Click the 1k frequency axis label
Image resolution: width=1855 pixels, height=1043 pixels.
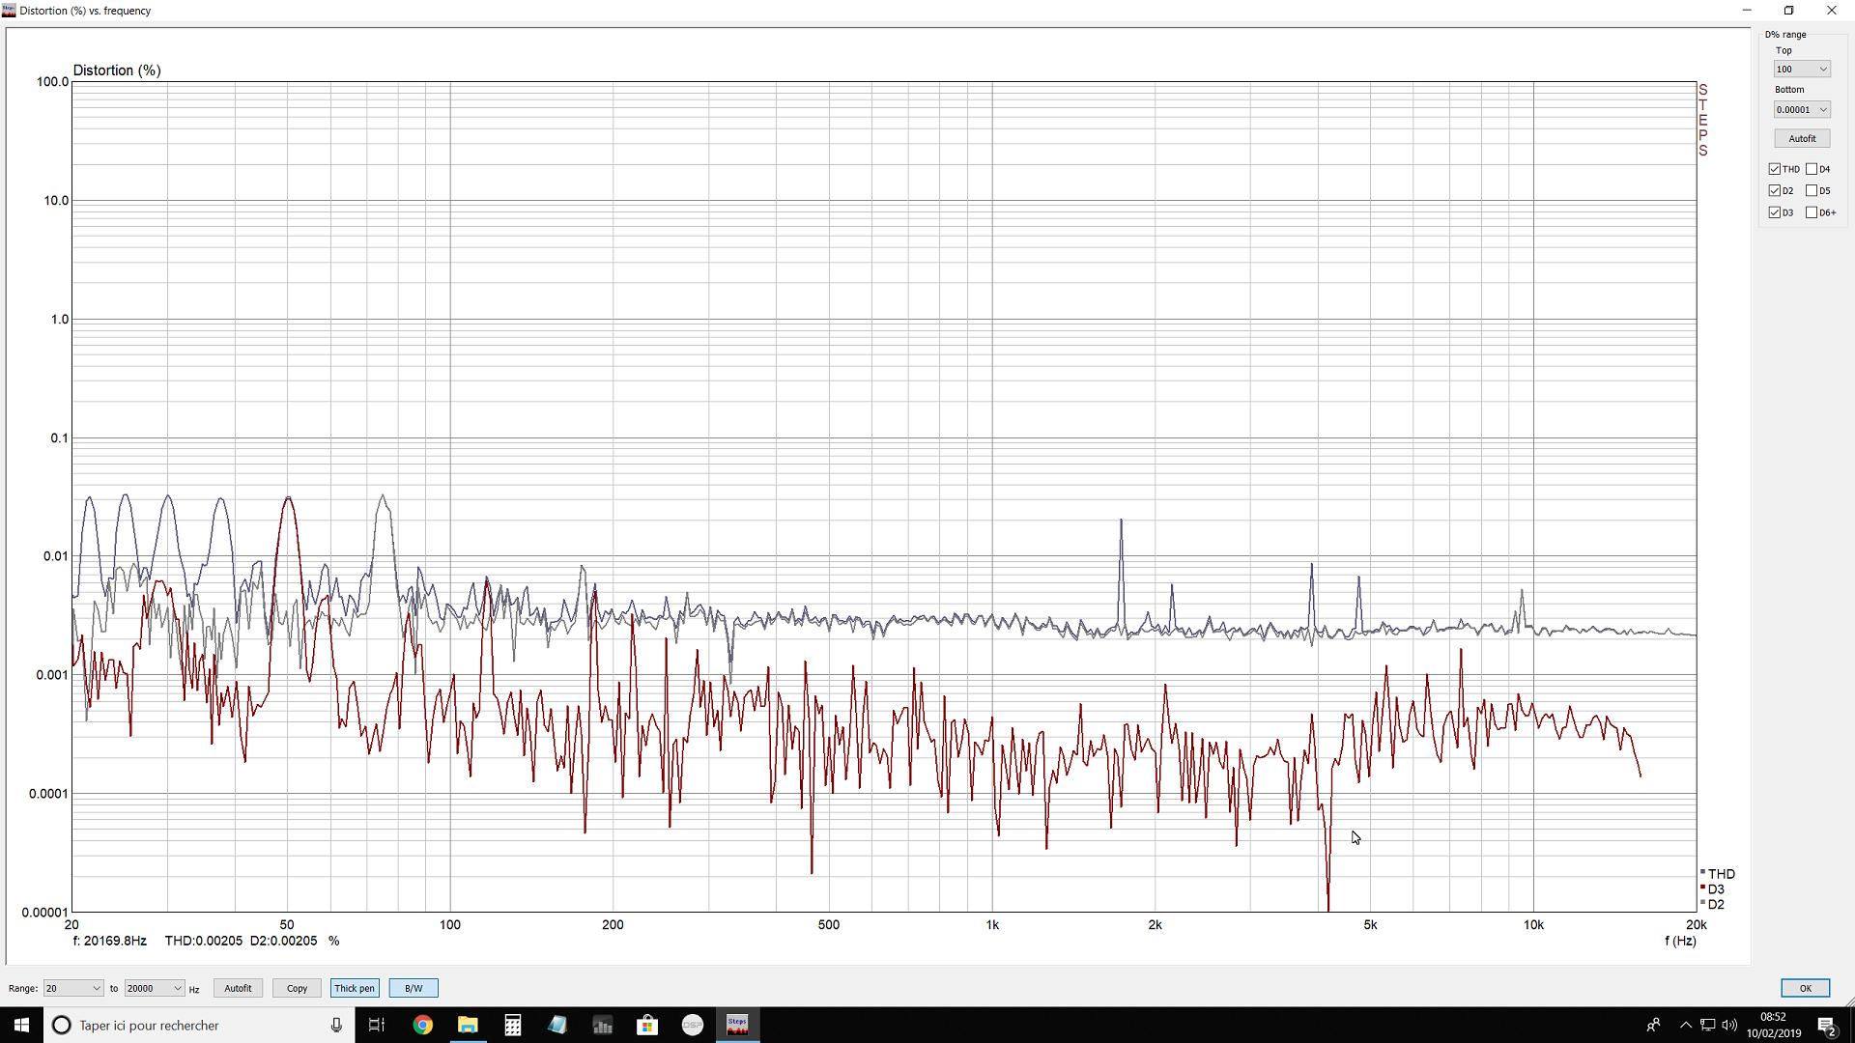coord(992,925)
